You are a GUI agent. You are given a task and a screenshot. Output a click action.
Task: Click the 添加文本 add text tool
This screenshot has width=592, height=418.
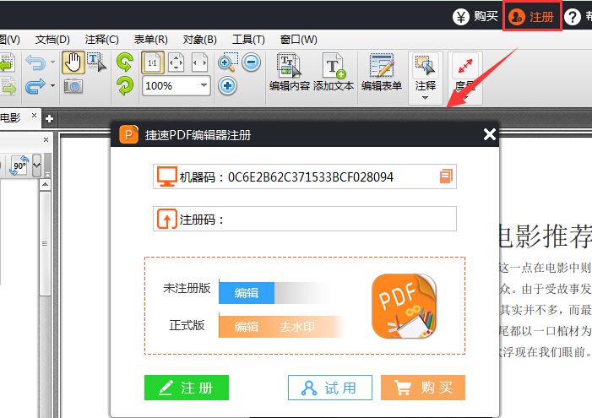[334, 73]
